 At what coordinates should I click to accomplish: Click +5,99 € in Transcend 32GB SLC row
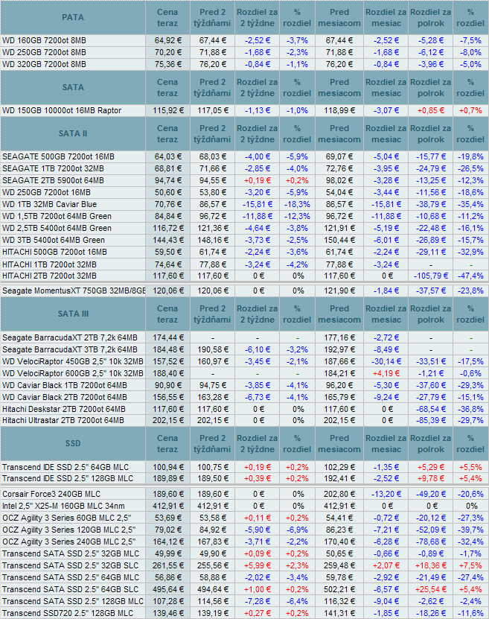point(258,565)
